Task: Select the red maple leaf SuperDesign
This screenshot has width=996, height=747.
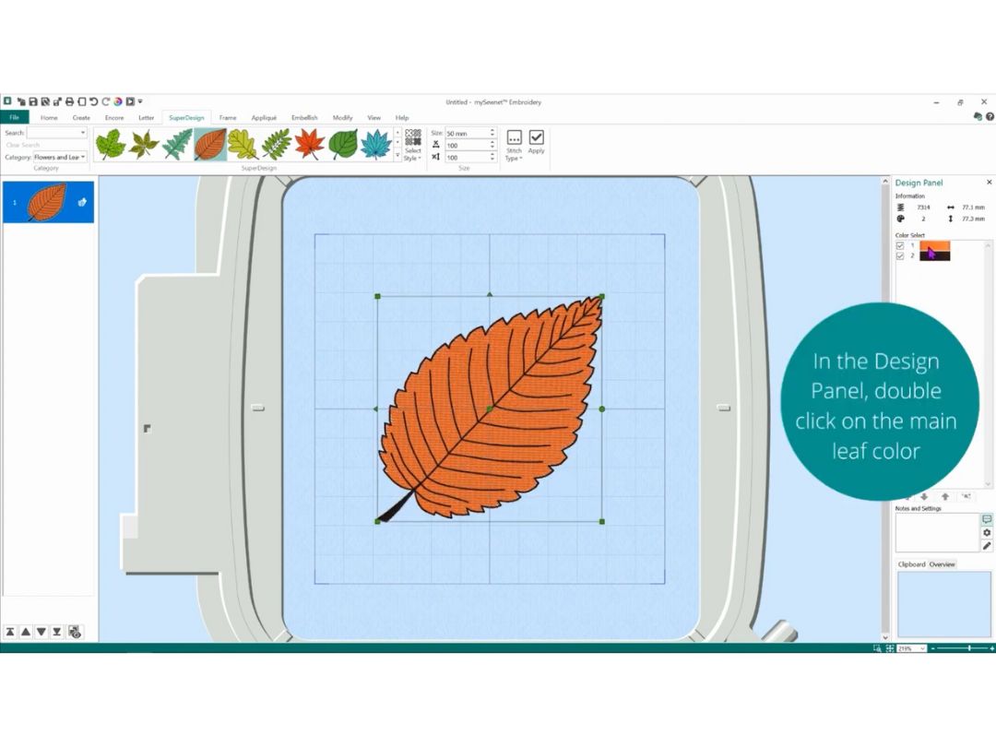Action: pos(309,144)
